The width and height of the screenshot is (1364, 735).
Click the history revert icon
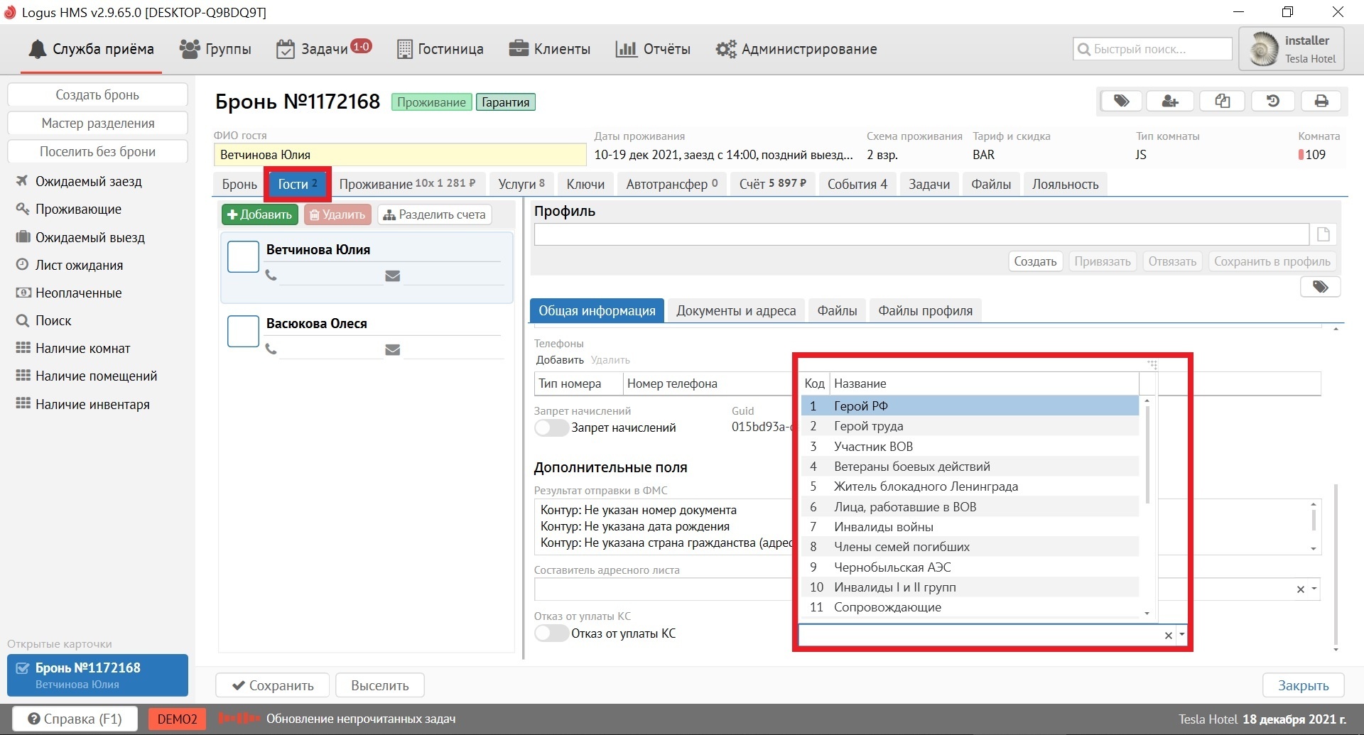1272,101
